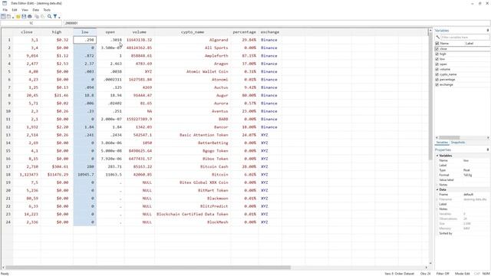Click the Save toolbar icon
491x276 pixels.
pos(24,16)
